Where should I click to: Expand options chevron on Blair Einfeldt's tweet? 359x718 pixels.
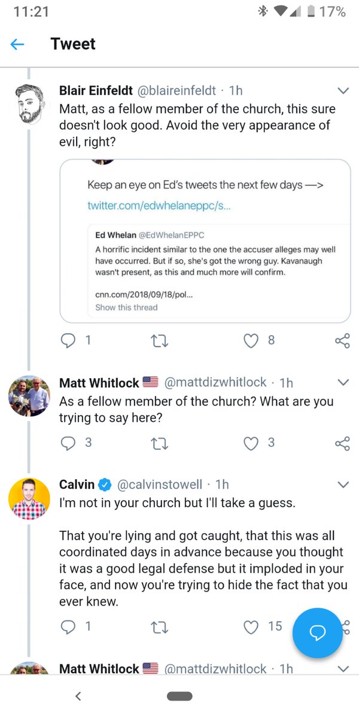point(343,91)
